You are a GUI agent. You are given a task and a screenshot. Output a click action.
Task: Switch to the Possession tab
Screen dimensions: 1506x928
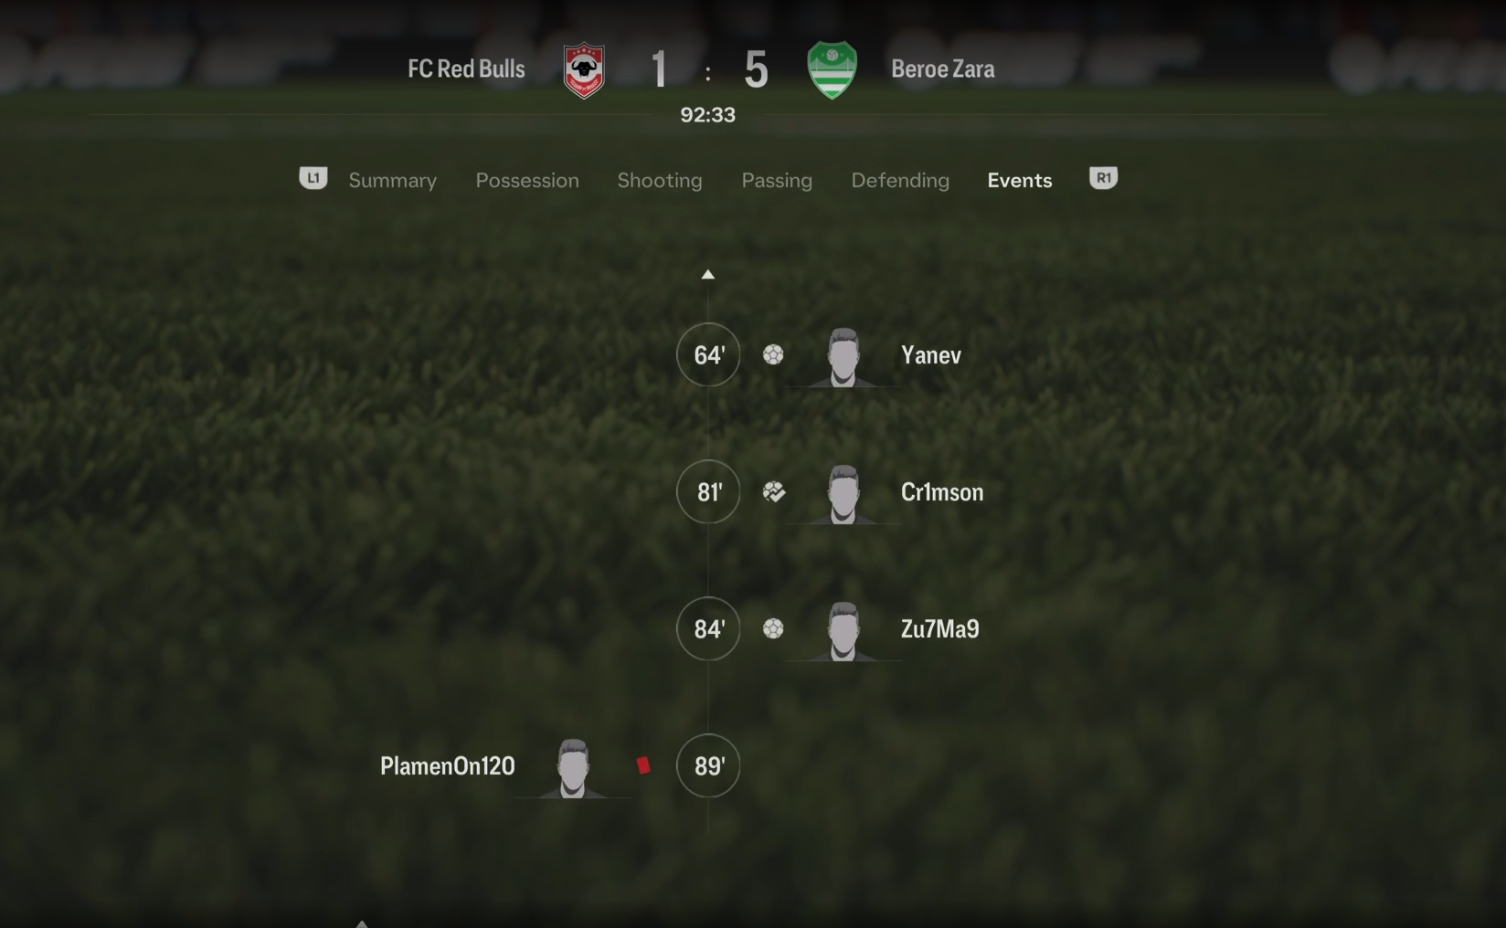pyautogui.click(x=527, y=180)
